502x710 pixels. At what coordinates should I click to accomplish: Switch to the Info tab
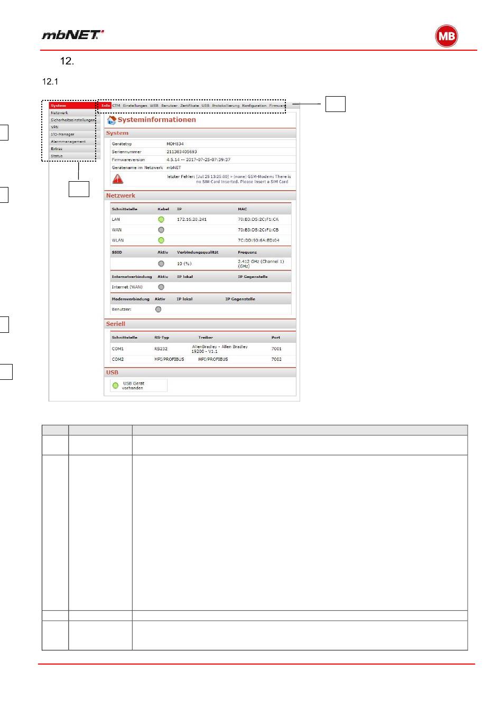[106, 106]
